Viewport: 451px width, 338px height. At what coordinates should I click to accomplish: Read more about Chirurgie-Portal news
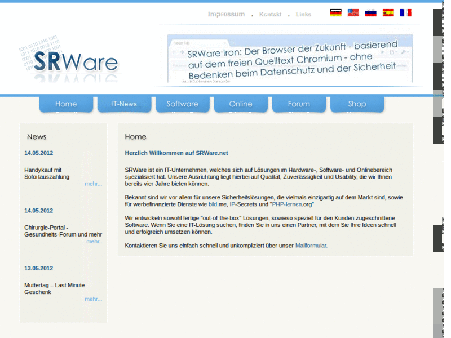pos(94,242)
